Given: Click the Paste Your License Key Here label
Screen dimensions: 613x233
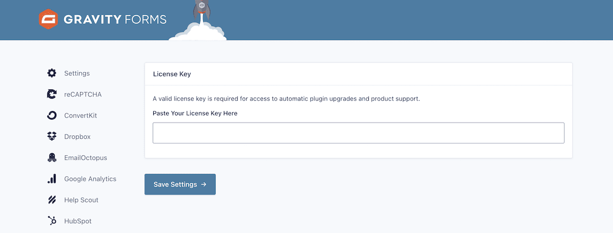Looking at the screenshot, I should [x=195, y=113].
